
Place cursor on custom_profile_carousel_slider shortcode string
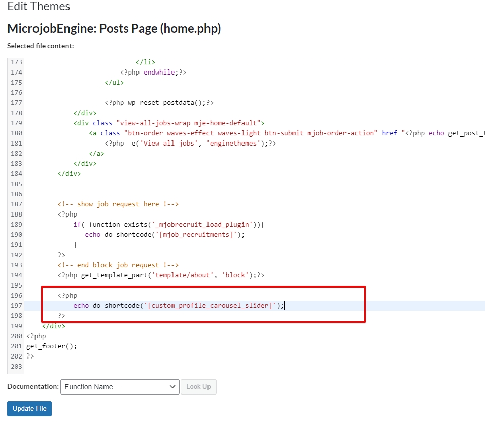[211, 306]
